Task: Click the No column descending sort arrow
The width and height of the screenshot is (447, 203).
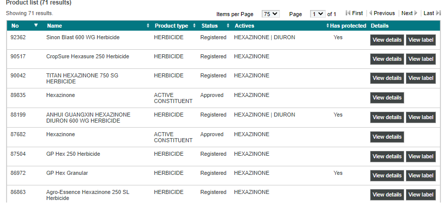Action: click(36, 26)
